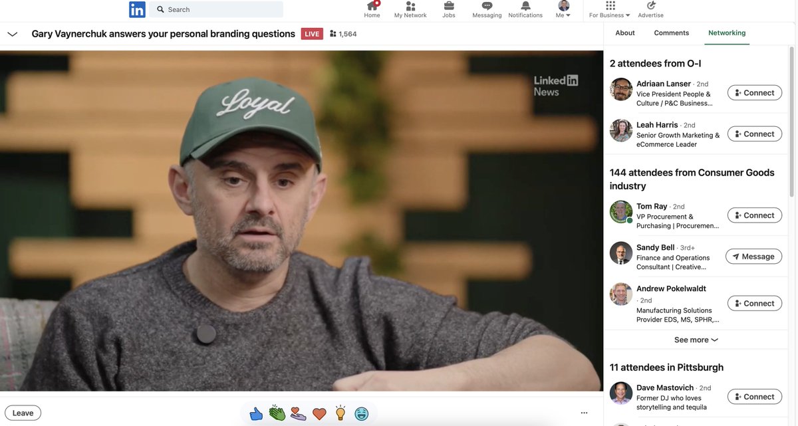Click the name Adriaan Lanser

coord(663,84)
